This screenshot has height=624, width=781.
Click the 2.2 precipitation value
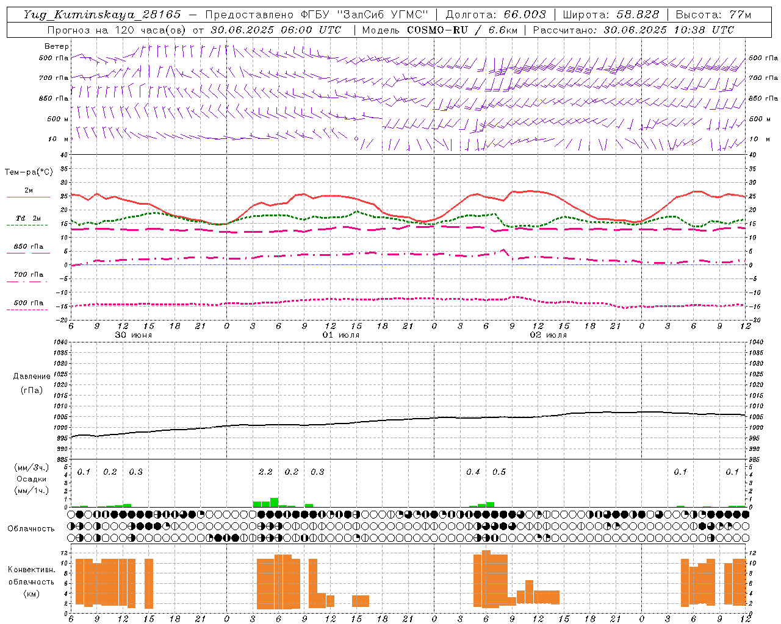pos(265,472)
